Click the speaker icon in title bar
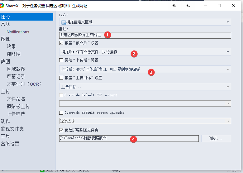The width and height of the screenshot is (243, 173). [x=174, y=6]
